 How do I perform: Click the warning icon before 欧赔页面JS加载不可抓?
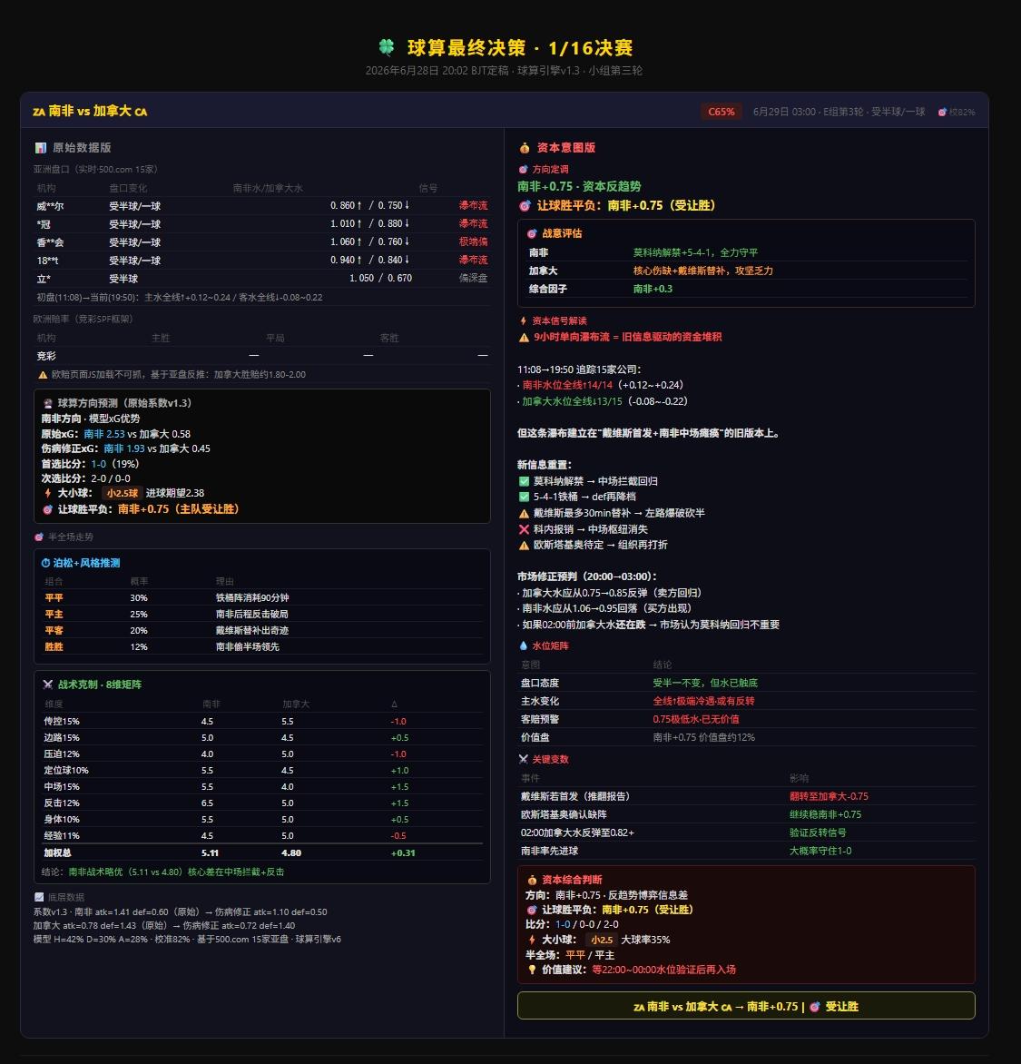point(43,375)
